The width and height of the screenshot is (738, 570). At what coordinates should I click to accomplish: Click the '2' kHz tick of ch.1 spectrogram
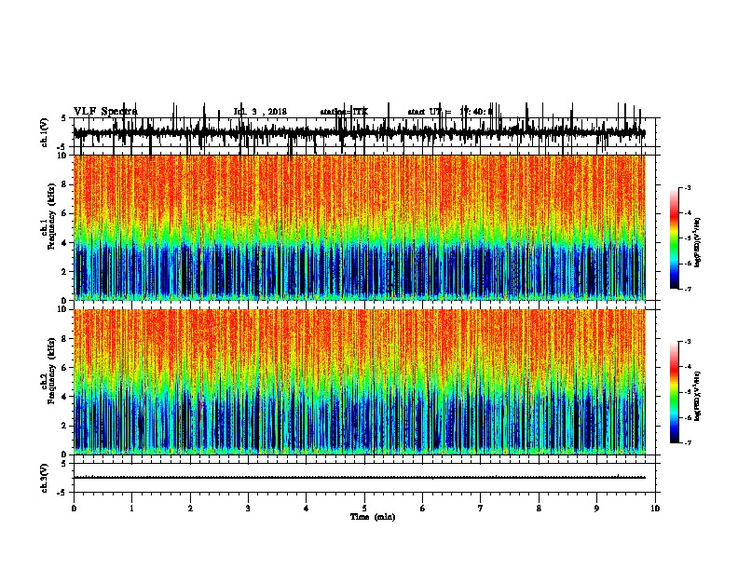pyautogui.click(x=65, y=271)
